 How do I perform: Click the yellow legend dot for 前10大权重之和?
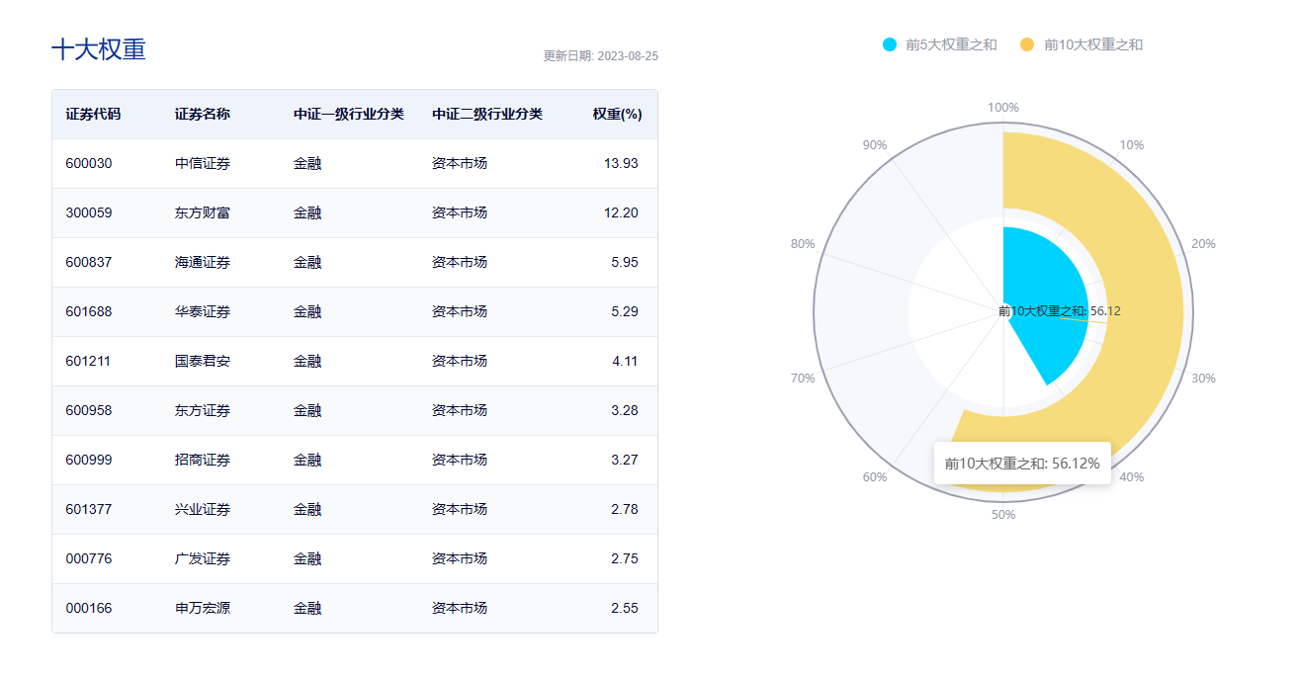[1026, 44]
